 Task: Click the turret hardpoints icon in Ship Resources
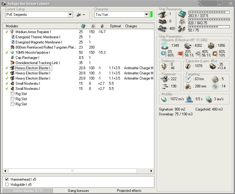(163, 14)
